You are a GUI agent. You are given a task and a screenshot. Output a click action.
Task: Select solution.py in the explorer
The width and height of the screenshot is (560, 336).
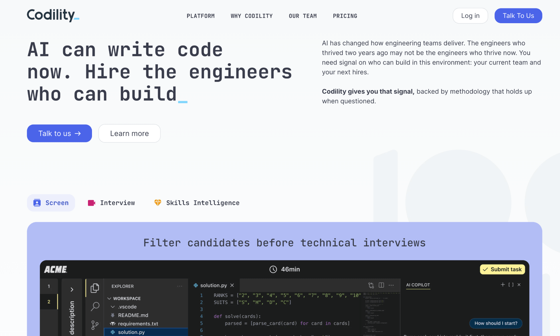click(x=146, y=332)
